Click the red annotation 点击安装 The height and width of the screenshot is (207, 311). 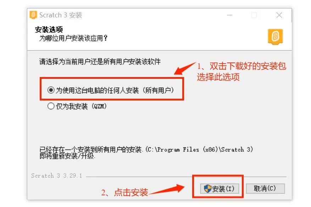131,192
